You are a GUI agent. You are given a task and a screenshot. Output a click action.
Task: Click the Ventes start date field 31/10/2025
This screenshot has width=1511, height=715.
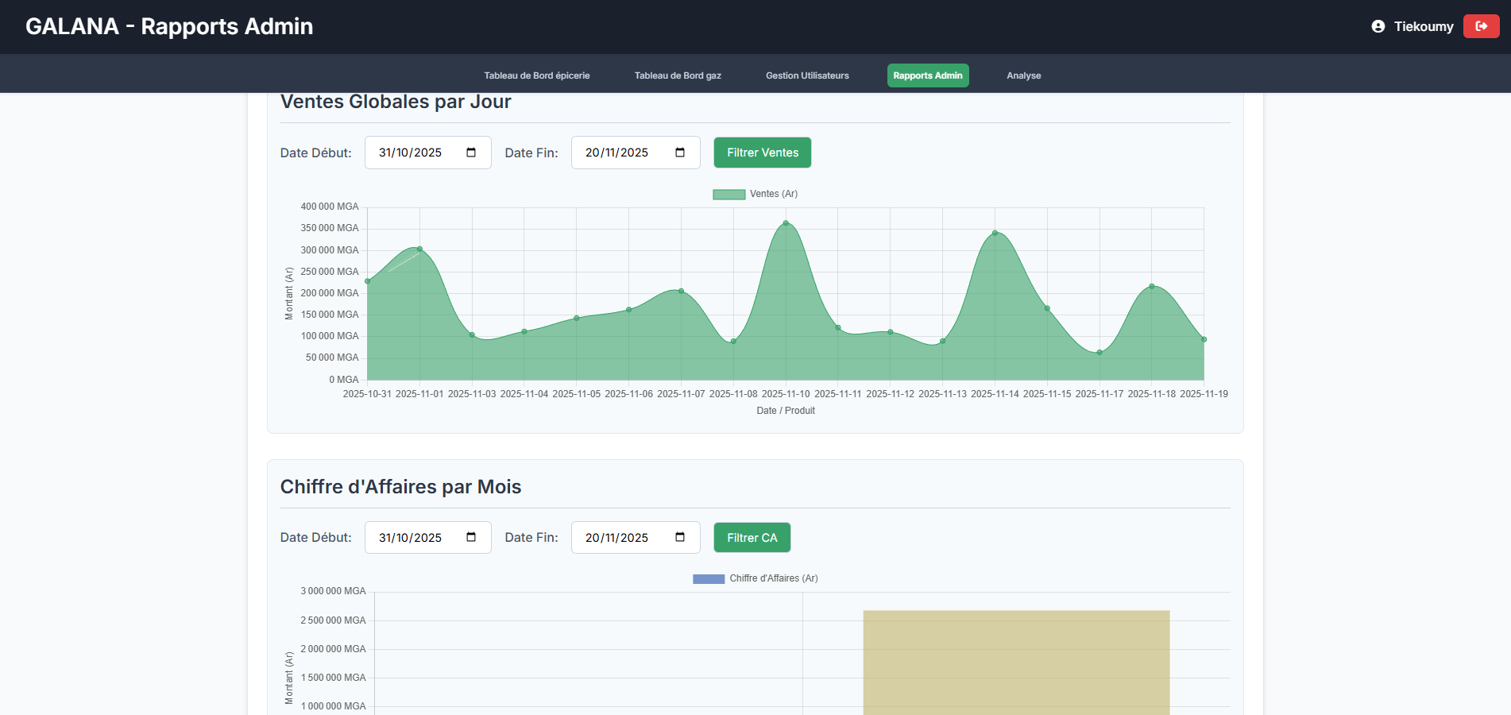tap(428, 153)
